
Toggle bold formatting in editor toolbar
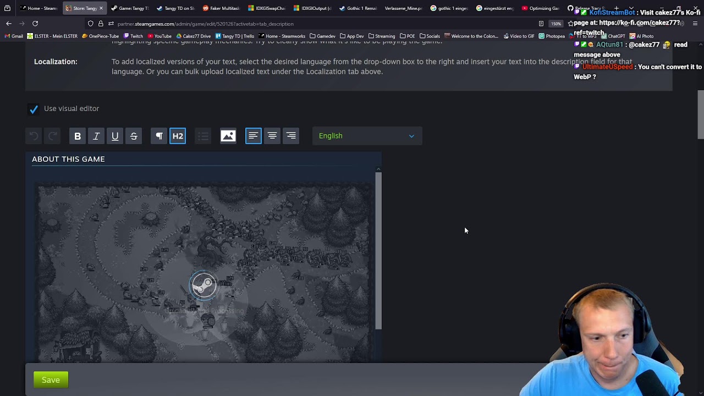(78, 136)
